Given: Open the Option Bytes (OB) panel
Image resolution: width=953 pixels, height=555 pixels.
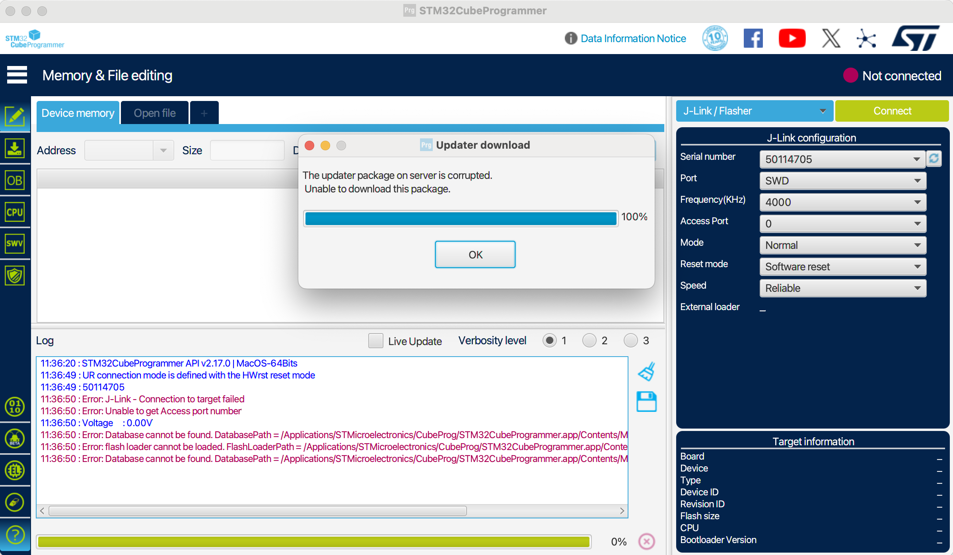Looking at the screenshot, I should [x=15, y=180].
